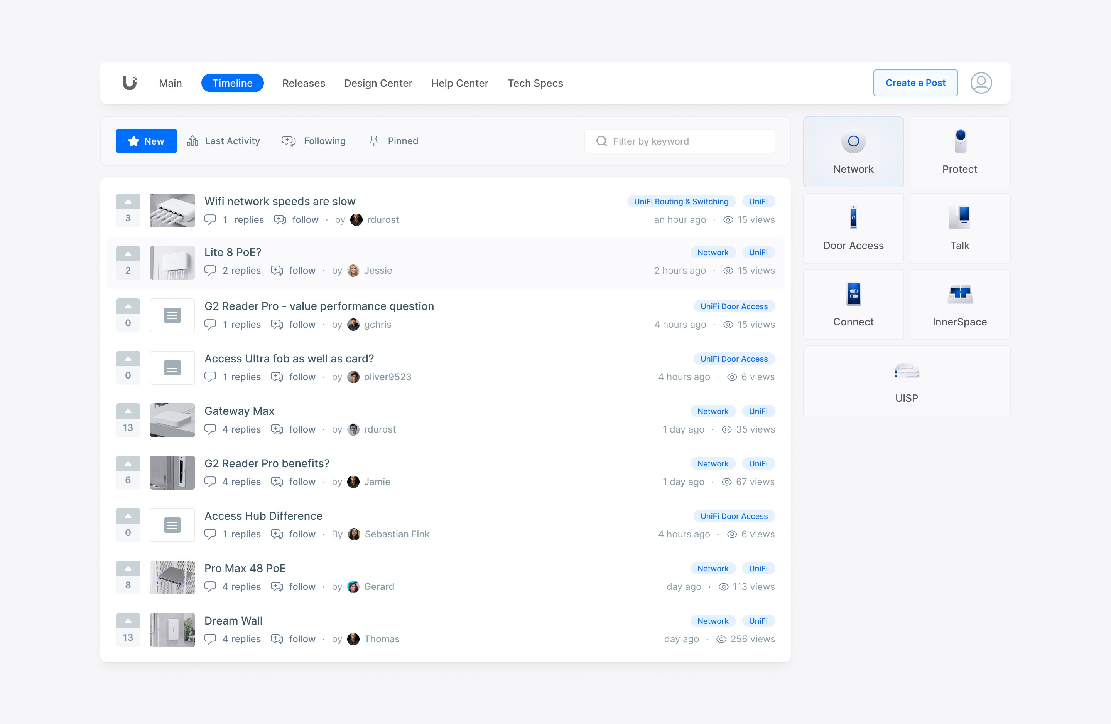View replies on "Lite 8 PoE?"
Screen dimensions: 1111x724
[x=241, y=271]
